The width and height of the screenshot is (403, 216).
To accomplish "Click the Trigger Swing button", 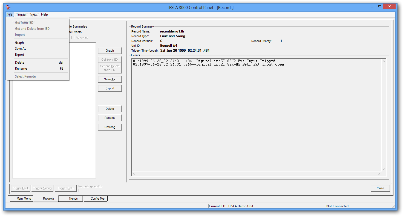I will [42, 188].
